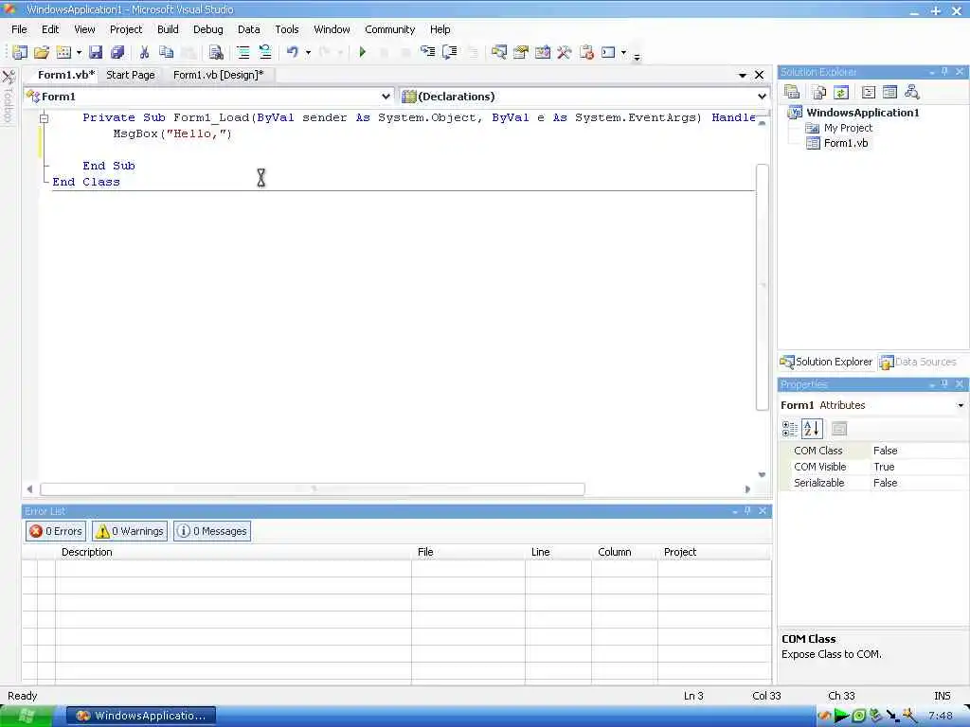Open the Undo history dropdown arrow

[308, 53]
